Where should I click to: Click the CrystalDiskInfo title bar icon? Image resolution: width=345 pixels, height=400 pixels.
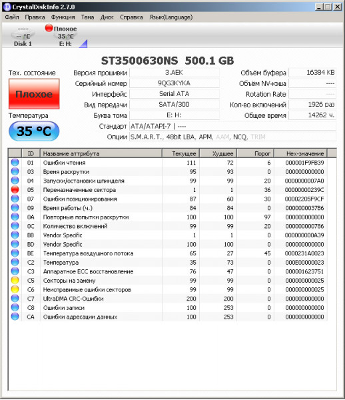[x=7, y=7]
